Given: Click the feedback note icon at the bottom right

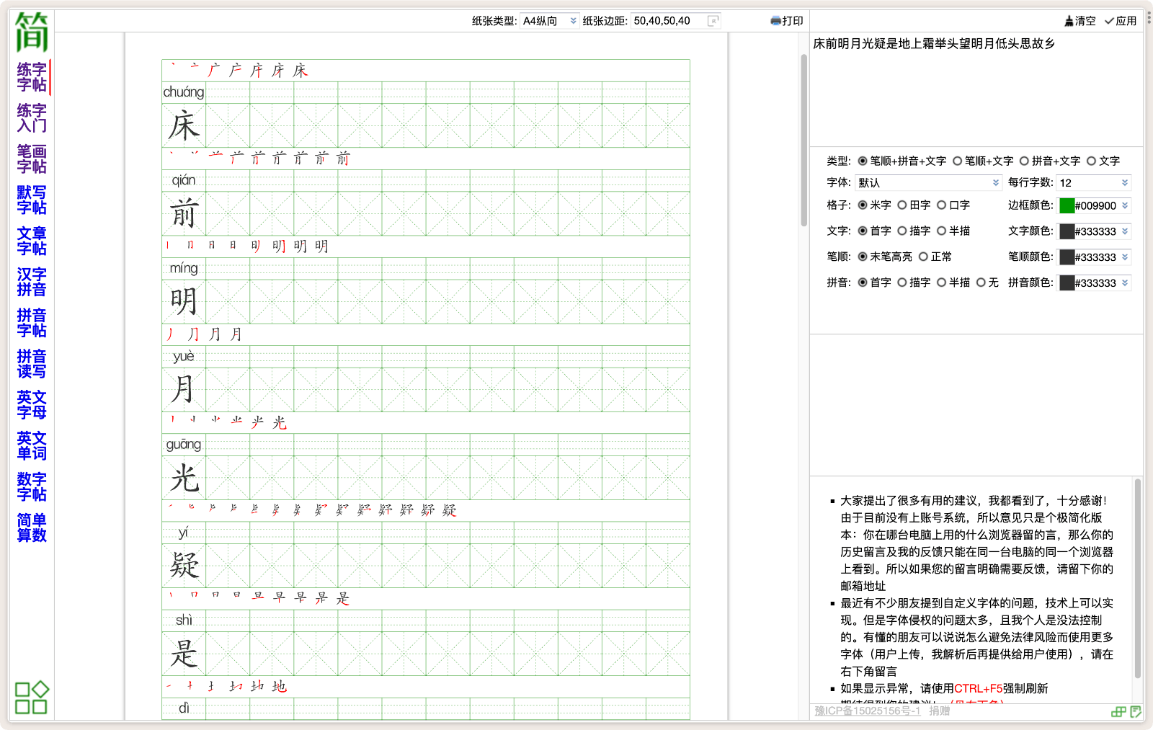Looking at the screenshot, I should click(1136, 711).
